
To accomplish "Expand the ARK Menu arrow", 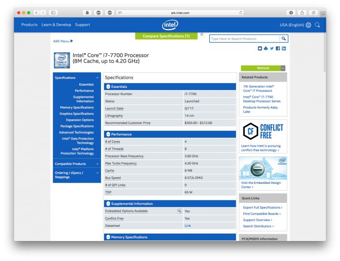I will point(72,41).
